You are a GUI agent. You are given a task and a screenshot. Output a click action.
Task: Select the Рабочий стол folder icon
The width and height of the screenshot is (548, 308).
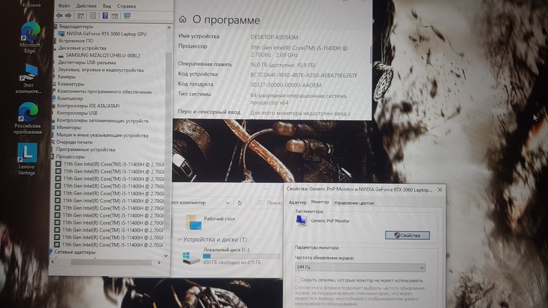(194, 221)
